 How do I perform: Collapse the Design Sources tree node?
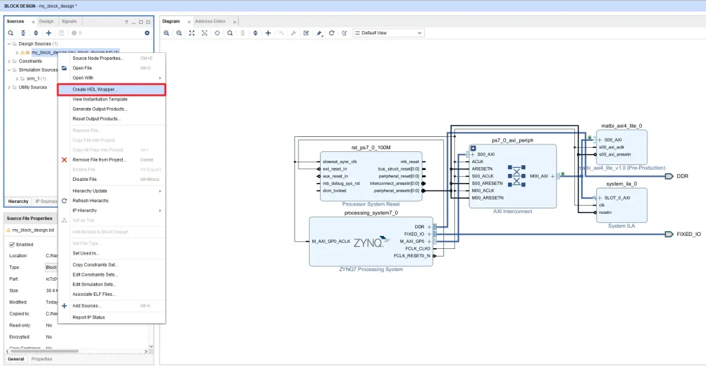10,43
